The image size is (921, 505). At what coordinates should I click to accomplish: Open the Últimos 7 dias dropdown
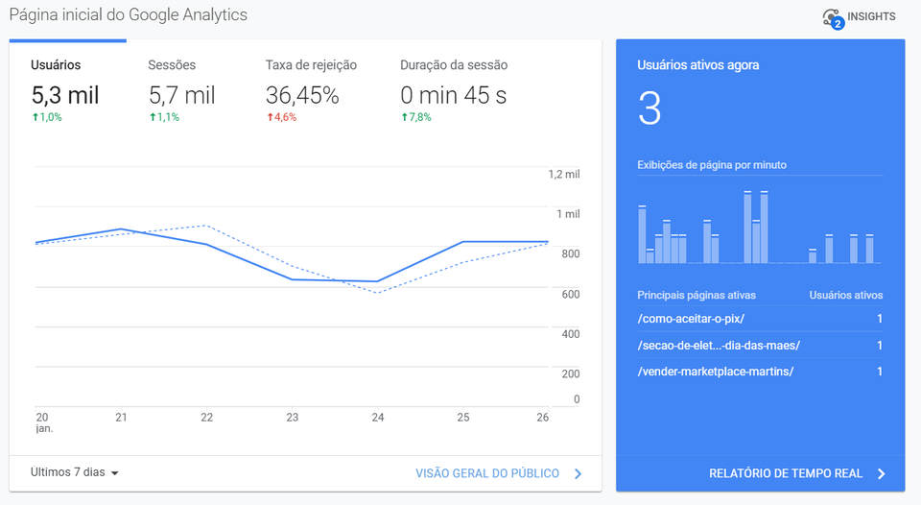(75, 472)
